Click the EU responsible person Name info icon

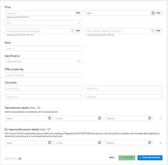pos(50,143)
